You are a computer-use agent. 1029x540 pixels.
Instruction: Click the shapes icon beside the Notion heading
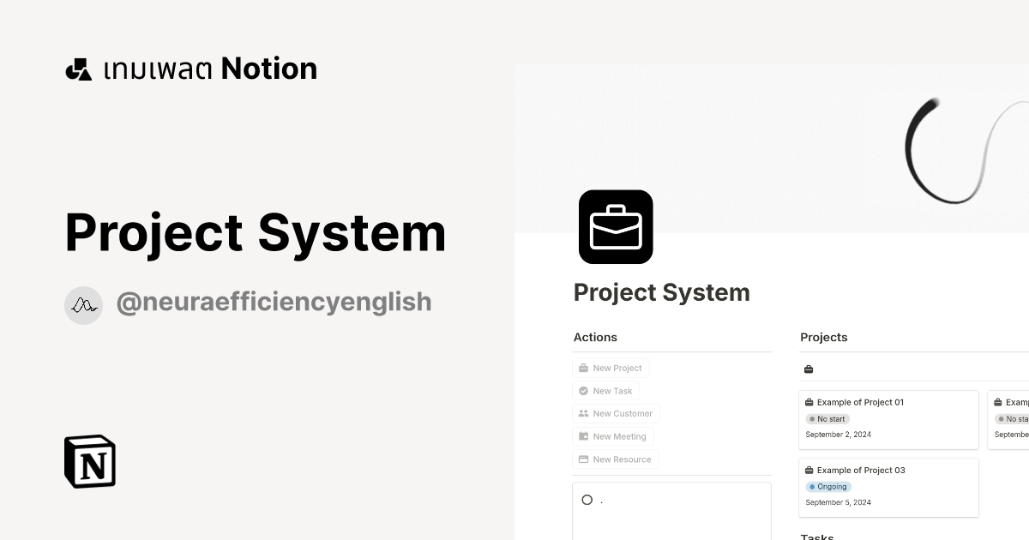tap(79, 69)
